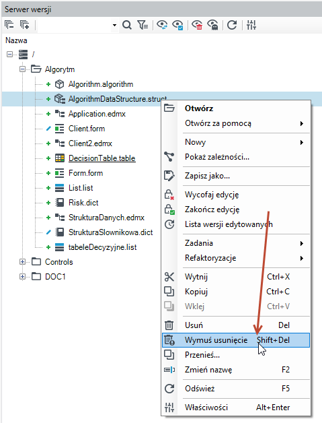Choose Otwórz in the context menu
Viewport: 322px width, 423px height.
[x=236, y=108]
